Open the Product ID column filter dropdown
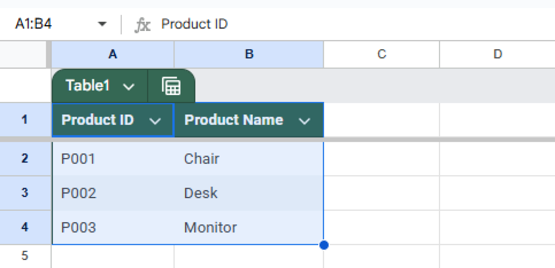Viewport: 555px width, 268px height. coord(155,120)
